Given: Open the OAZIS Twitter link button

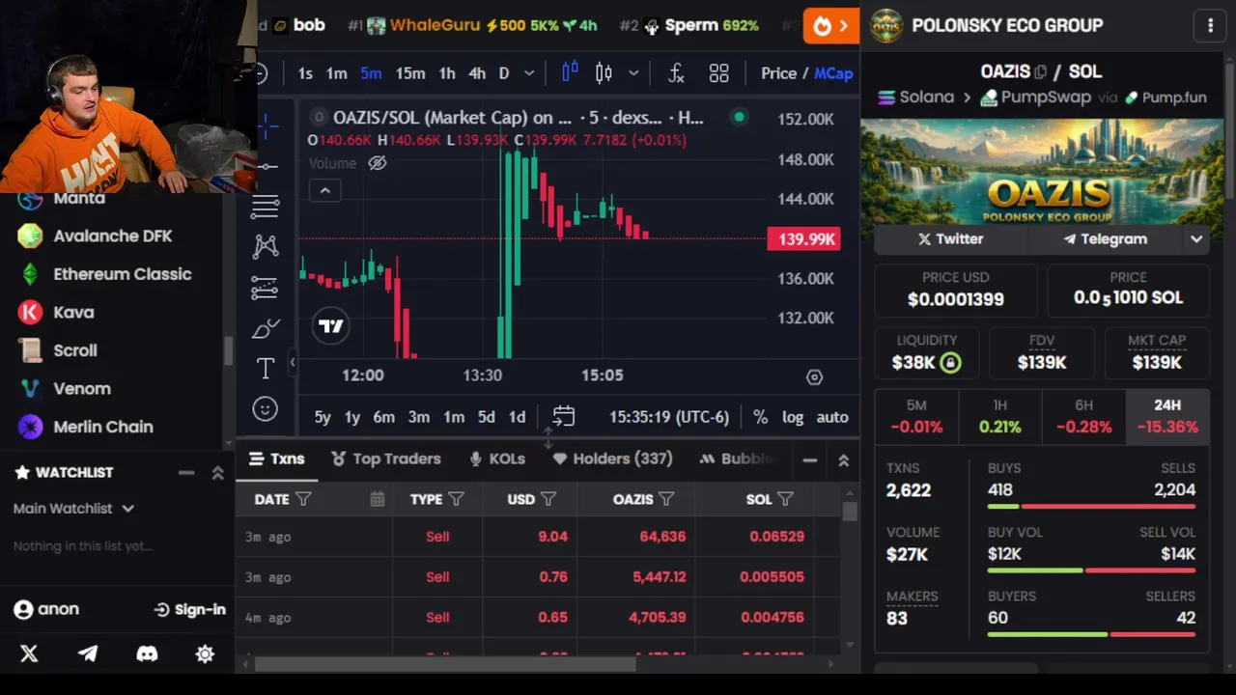Looking at the screenshot, I should (950, 239).
